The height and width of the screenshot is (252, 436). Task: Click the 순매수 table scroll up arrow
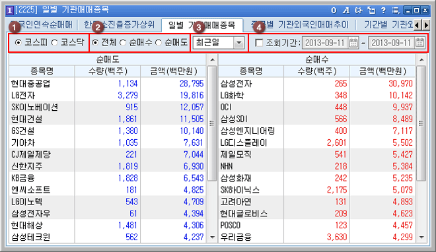(x=421, y=59)
